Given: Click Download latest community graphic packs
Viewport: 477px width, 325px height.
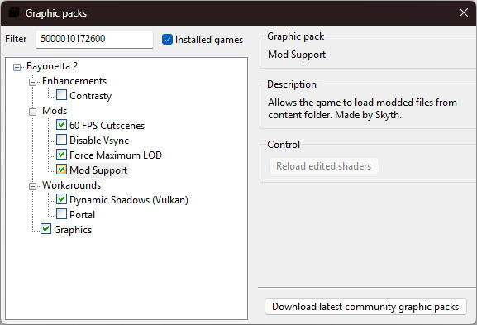Looking at the screenshot, I should pyautogui.click(x=365, y=307).
